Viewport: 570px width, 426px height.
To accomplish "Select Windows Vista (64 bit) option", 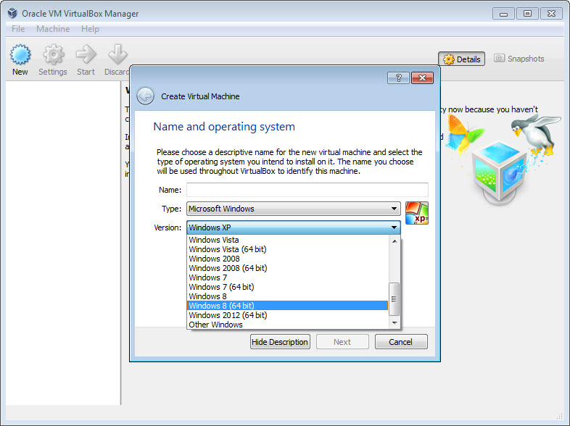I will (288, 249).
